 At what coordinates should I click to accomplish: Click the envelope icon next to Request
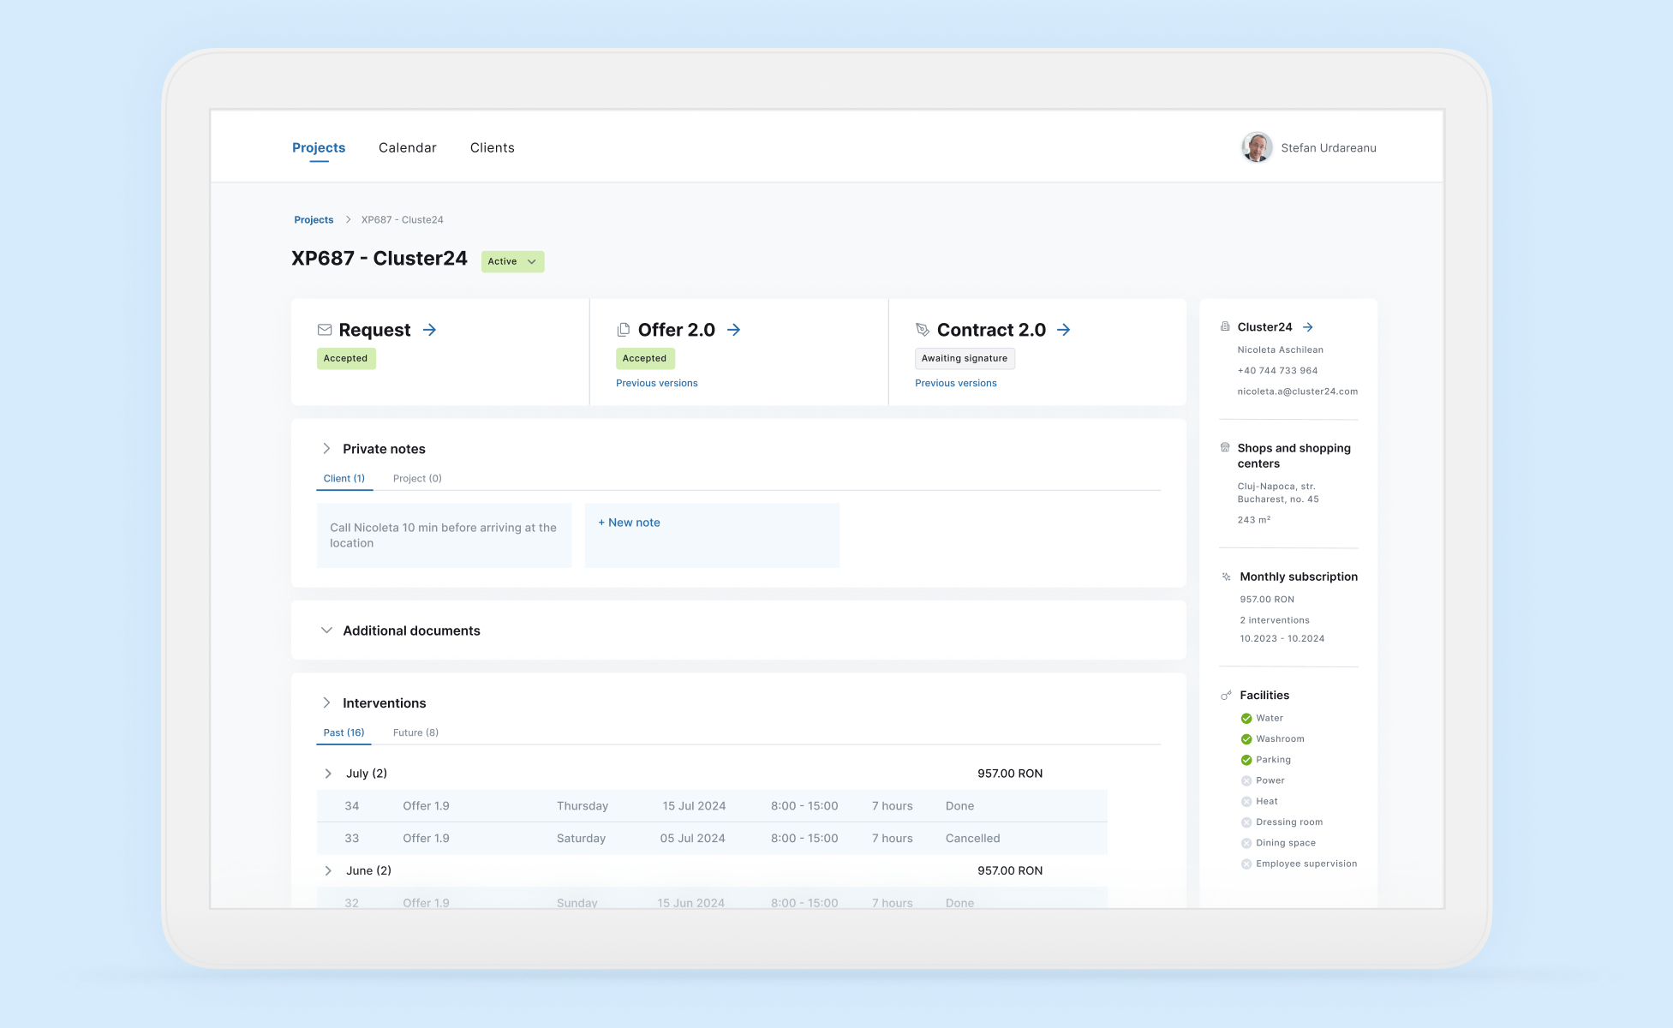coord(324,329)
